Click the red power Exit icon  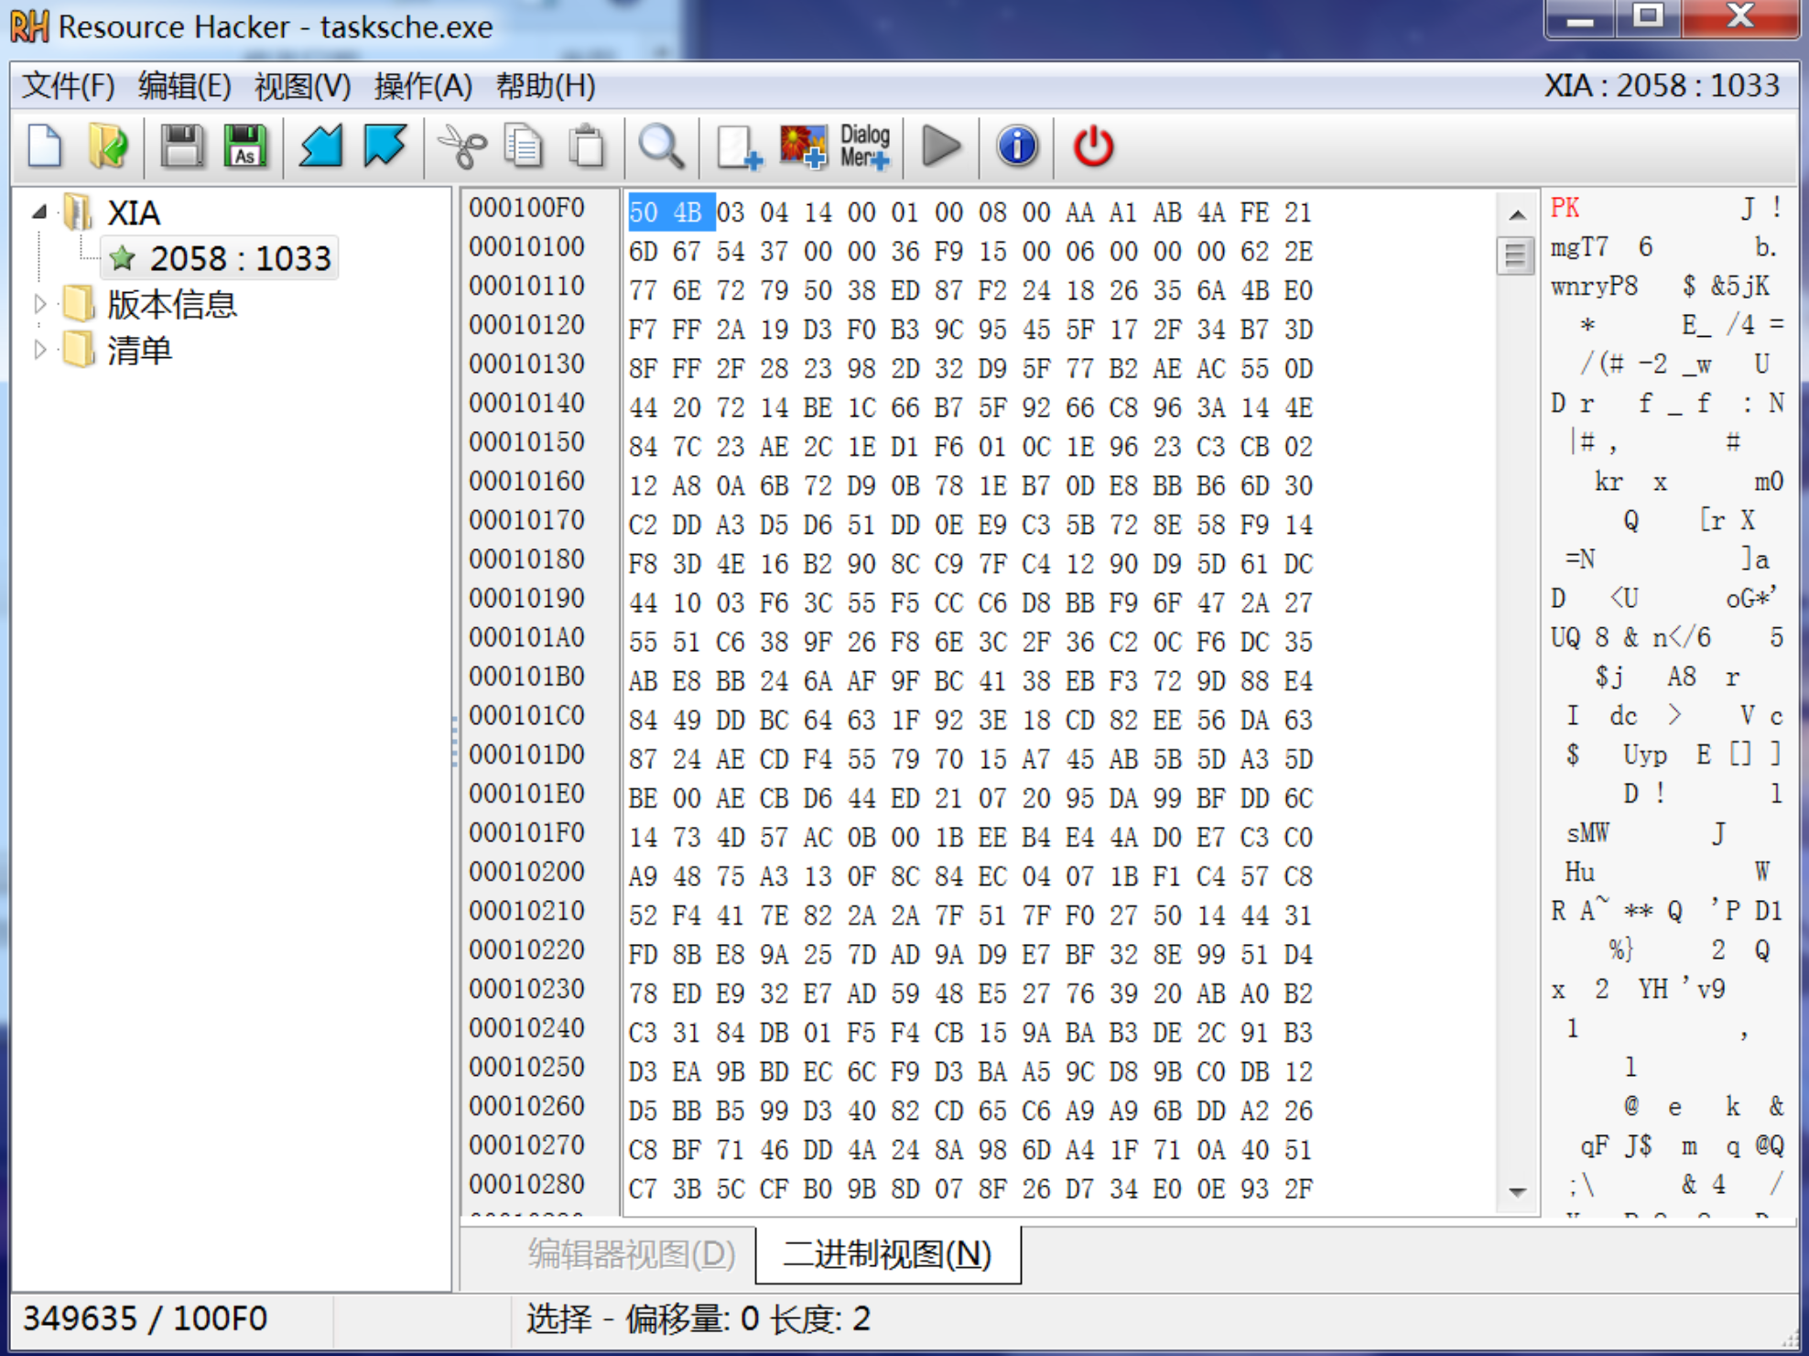click(1093, 146)
